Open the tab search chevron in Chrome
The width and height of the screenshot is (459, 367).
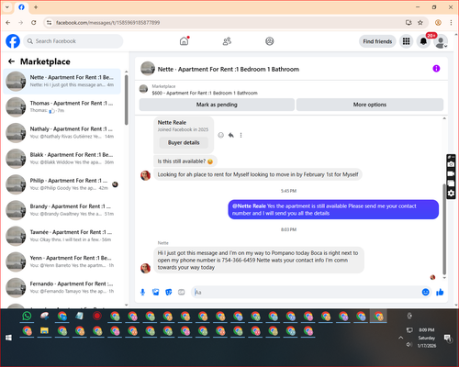[x=7, y=6]
